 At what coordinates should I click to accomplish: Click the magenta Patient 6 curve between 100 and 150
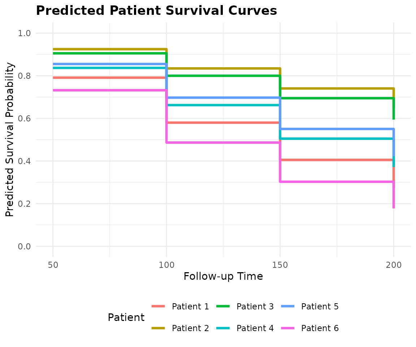click(x=223, y=142)
